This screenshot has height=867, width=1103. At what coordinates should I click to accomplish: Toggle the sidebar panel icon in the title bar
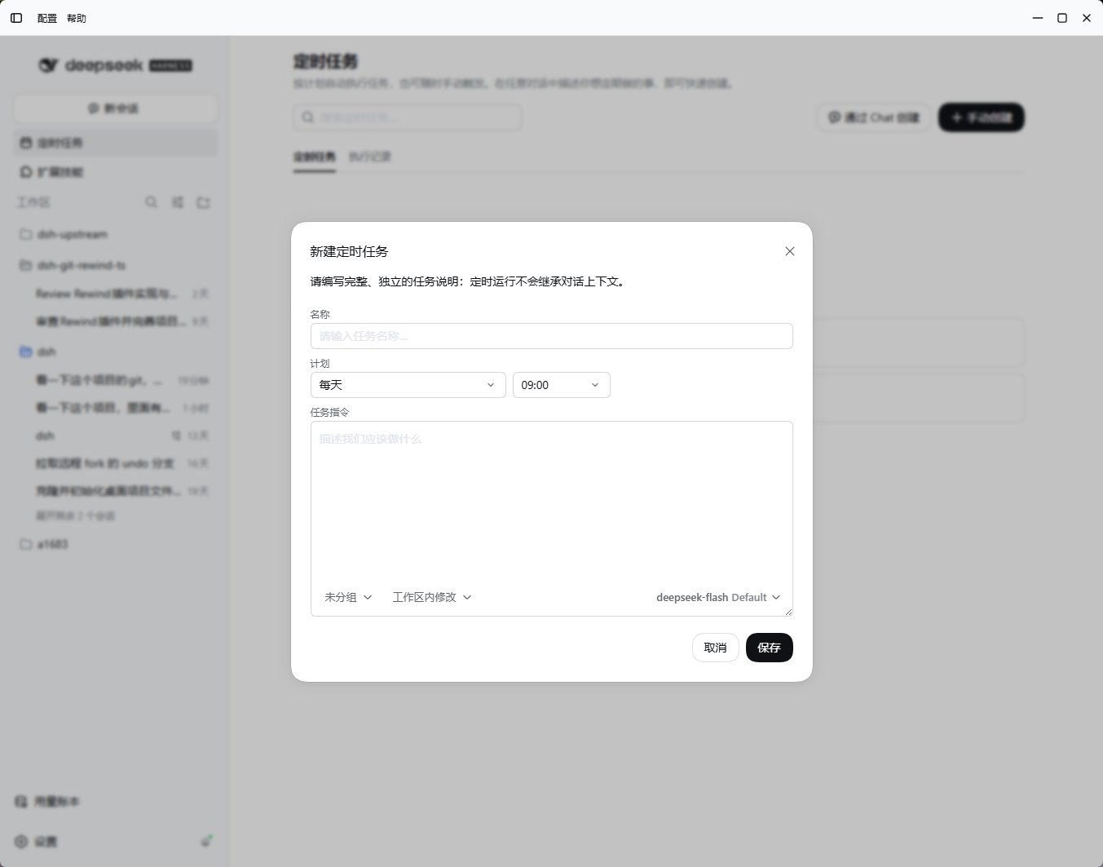click(16, 18)
